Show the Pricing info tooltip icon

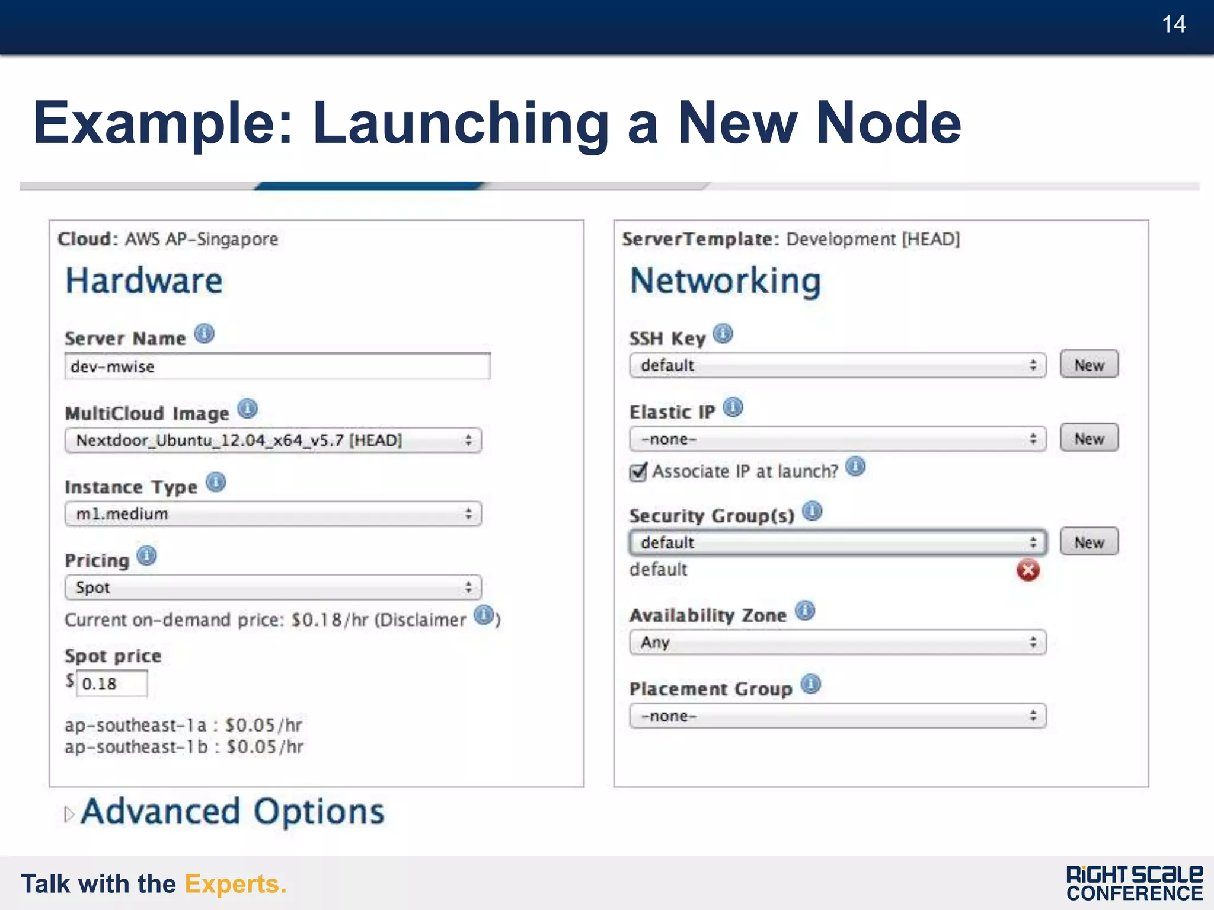pos(146,555)
